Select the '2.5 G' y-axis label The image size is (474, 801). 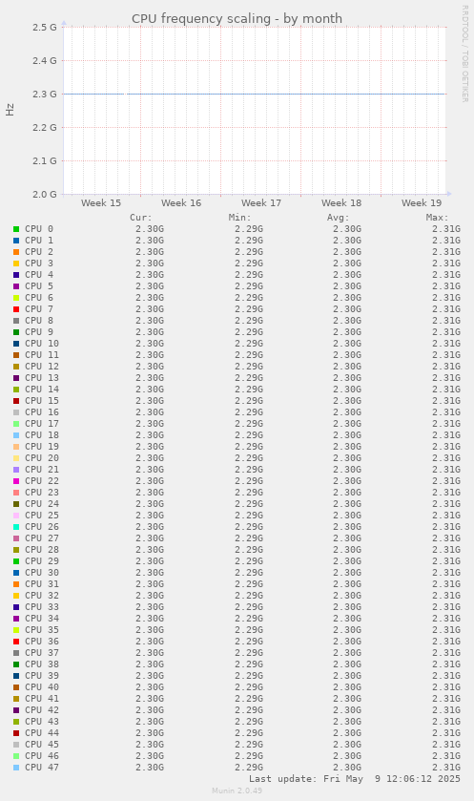(45, 27)
